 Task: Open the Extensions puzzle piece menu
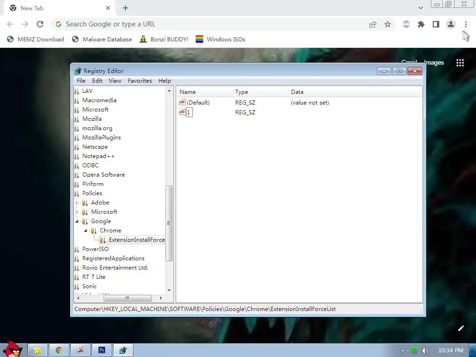[421, 24]
